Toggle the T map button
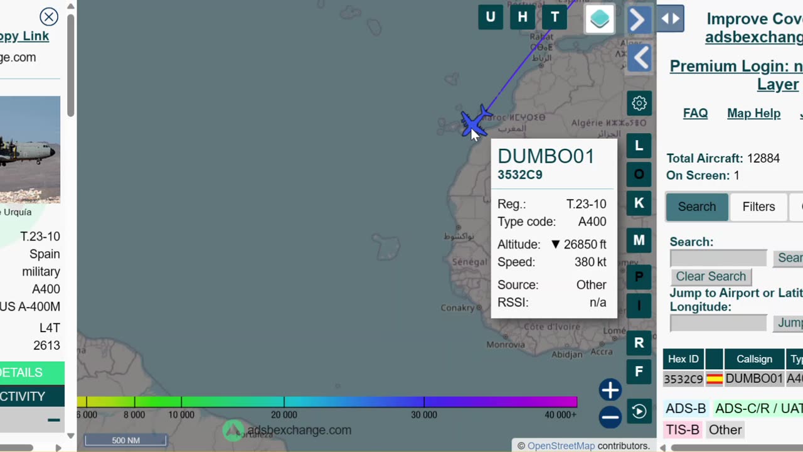The width and height of the screenshot is (803, 452). coord(555,17)
